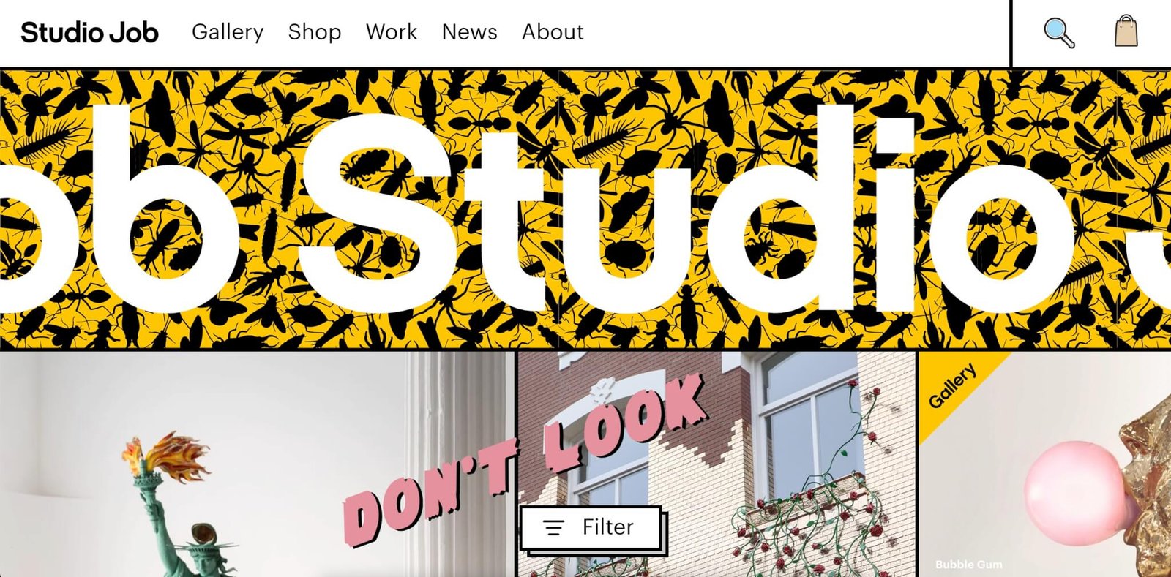Image resolution: width=1171 pixels, height=577 pixels.
Task: Open the Bubble Gum caption link
Action: click(968, 565)
